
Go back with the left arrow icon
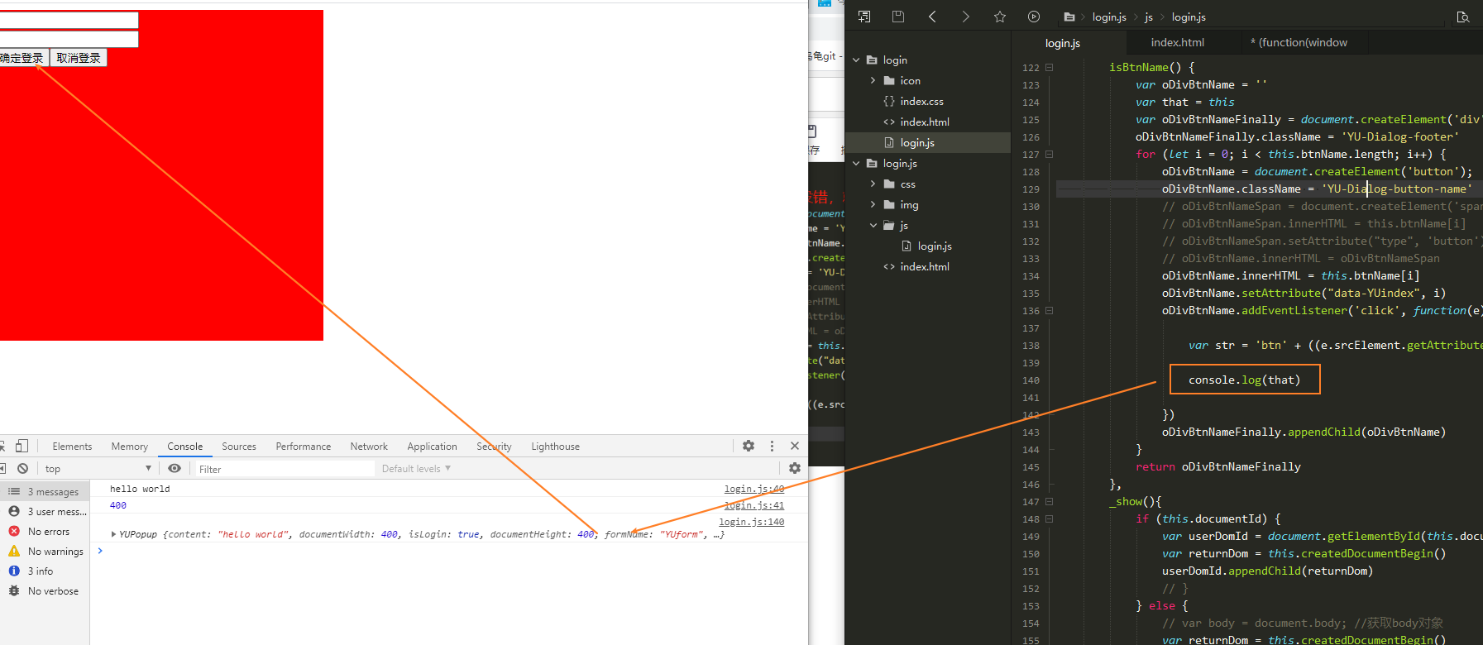[x=932, y=17]
